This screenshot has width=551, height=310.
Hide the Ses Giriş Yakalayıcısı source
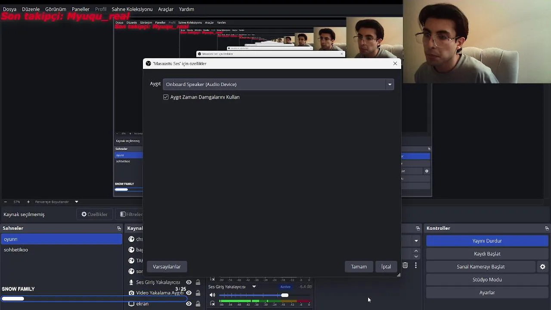[189, 282]
